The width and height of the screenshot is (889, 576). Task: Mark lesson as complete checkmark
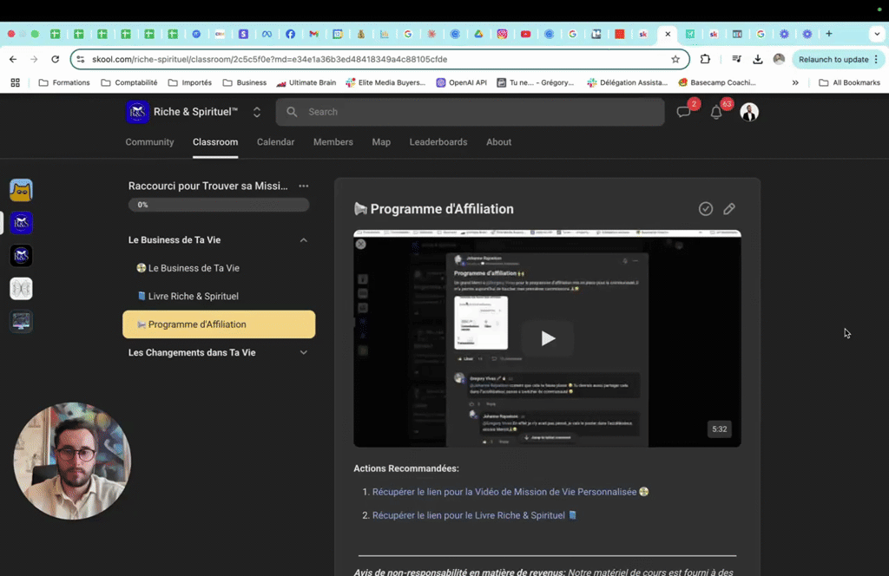click(706, 209)
